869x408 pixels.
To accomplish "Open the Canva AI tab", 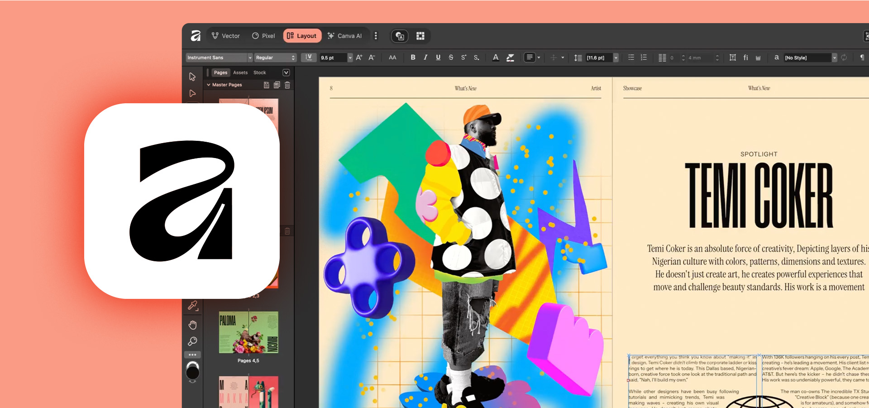I will 345,36.
